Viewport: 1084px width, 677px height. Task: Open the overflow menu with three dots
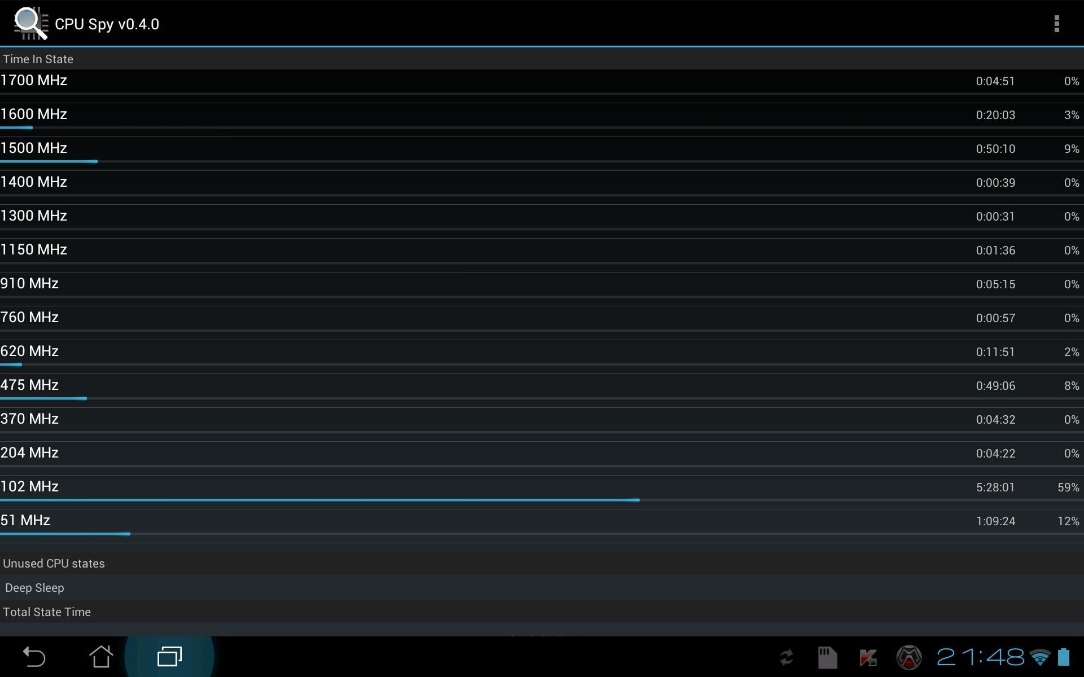[1056, 24]
